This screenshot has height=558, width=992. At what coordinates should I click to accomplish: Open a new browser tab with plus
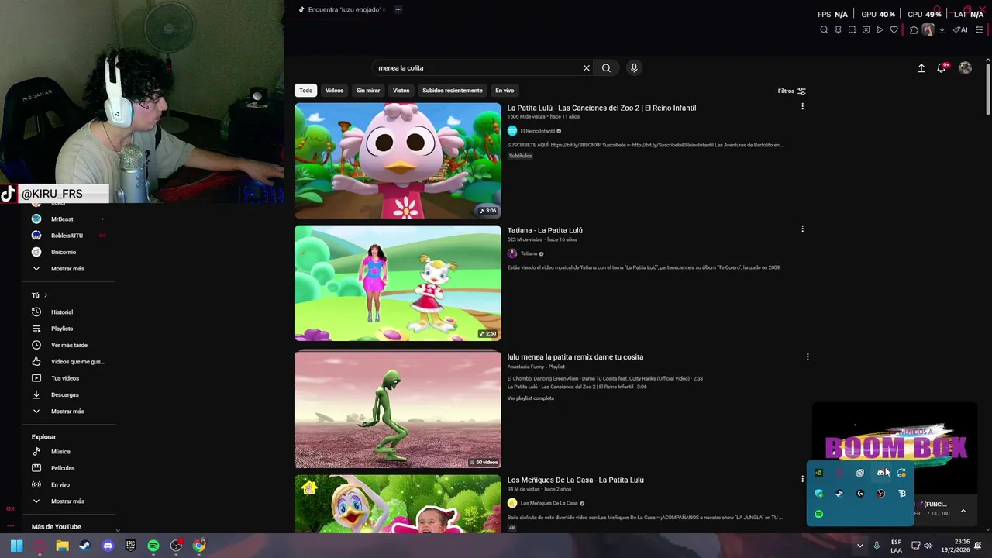click(398, 9)
